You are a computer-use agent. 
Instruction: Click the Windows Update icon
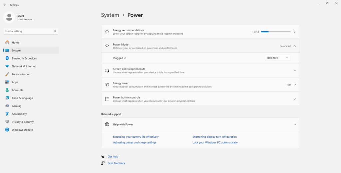(x=7, y=130)
